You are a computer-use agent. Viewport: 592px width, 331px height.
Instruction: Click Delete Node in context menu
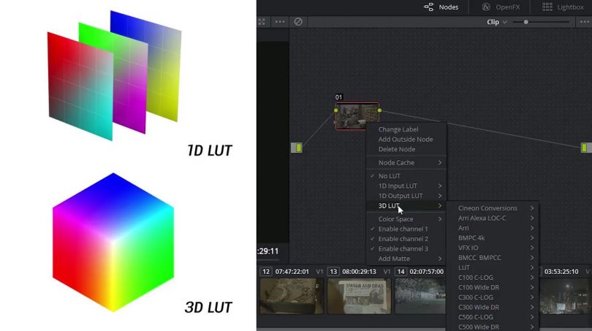[x=397, y=149]
